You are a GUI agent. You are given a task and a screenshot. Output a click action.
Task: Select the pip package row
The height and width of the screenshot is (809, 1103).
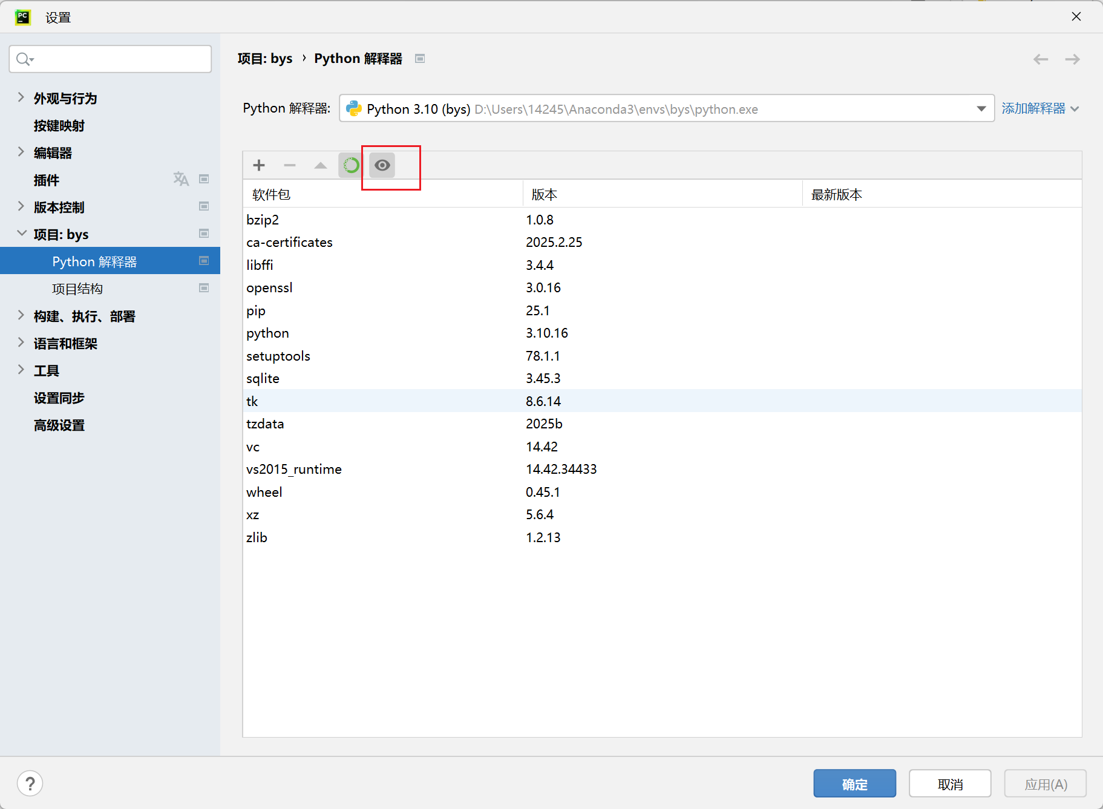[x=662, y=310]
